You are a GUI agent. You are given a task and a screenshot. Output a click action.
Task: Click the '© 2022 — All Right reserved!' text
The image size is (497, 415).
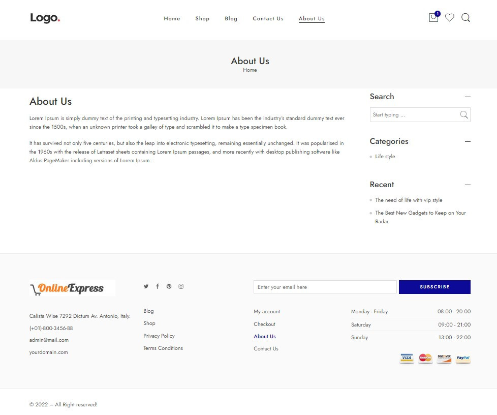63,404
